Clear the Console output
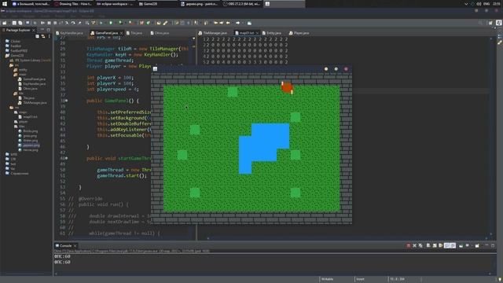The height and width of the screenshot is (283, 503). [428, 246]
